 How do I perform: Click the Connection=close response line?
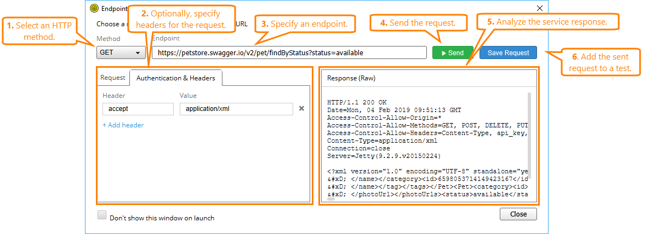coord(359,149)
